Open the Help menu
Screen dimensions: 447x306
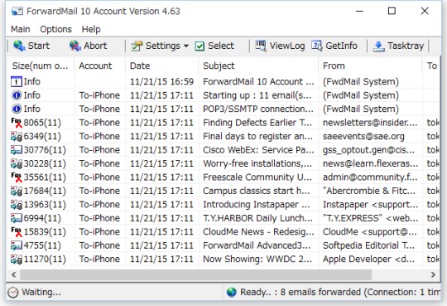[91, 29]
